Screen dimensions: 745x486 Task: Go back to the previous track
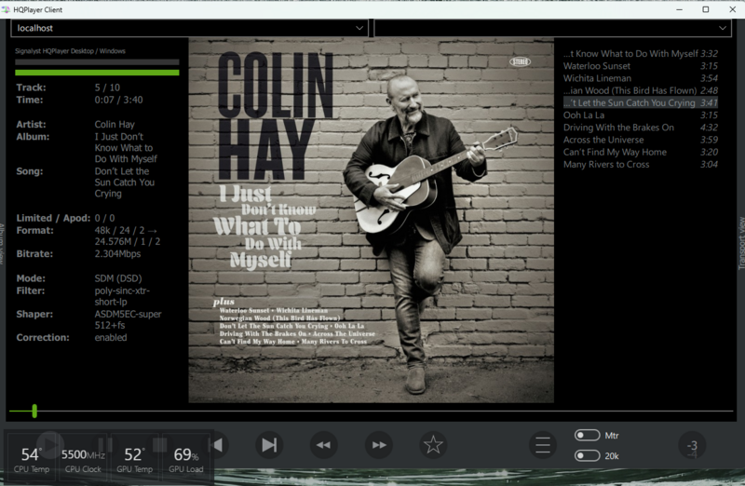tap(217, 445)
